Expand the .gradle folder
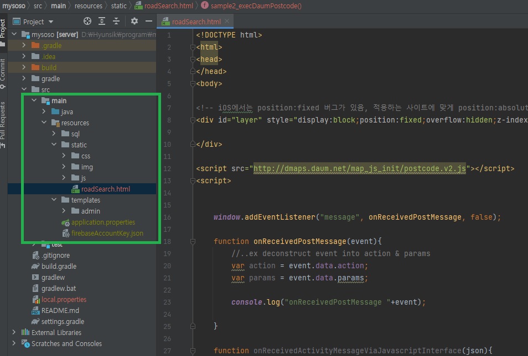 pos(24,45)
